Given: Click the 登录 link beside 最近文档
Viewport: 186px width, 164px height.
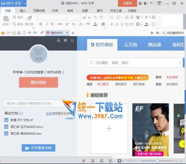Looking at the screenshot, I should coord(49,114).
